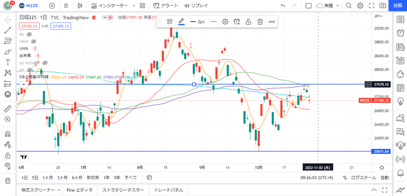Open the line style dropdown
Screen dimensions: 407x196
coord(214,22)
